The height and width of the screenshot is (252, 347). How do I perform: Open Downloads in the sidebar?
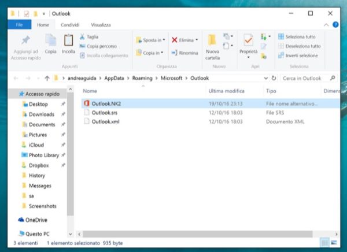pos(41,114)
